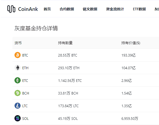This screenshot has height=125, width=159.
Task: Open the 合约数据 menu
Action: (x=67, y=9)
